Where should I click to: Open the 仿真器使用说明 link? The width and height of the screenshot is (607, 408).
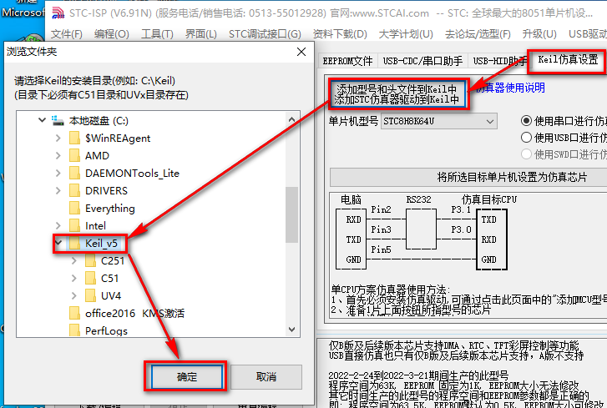click(x=510, y=88)
